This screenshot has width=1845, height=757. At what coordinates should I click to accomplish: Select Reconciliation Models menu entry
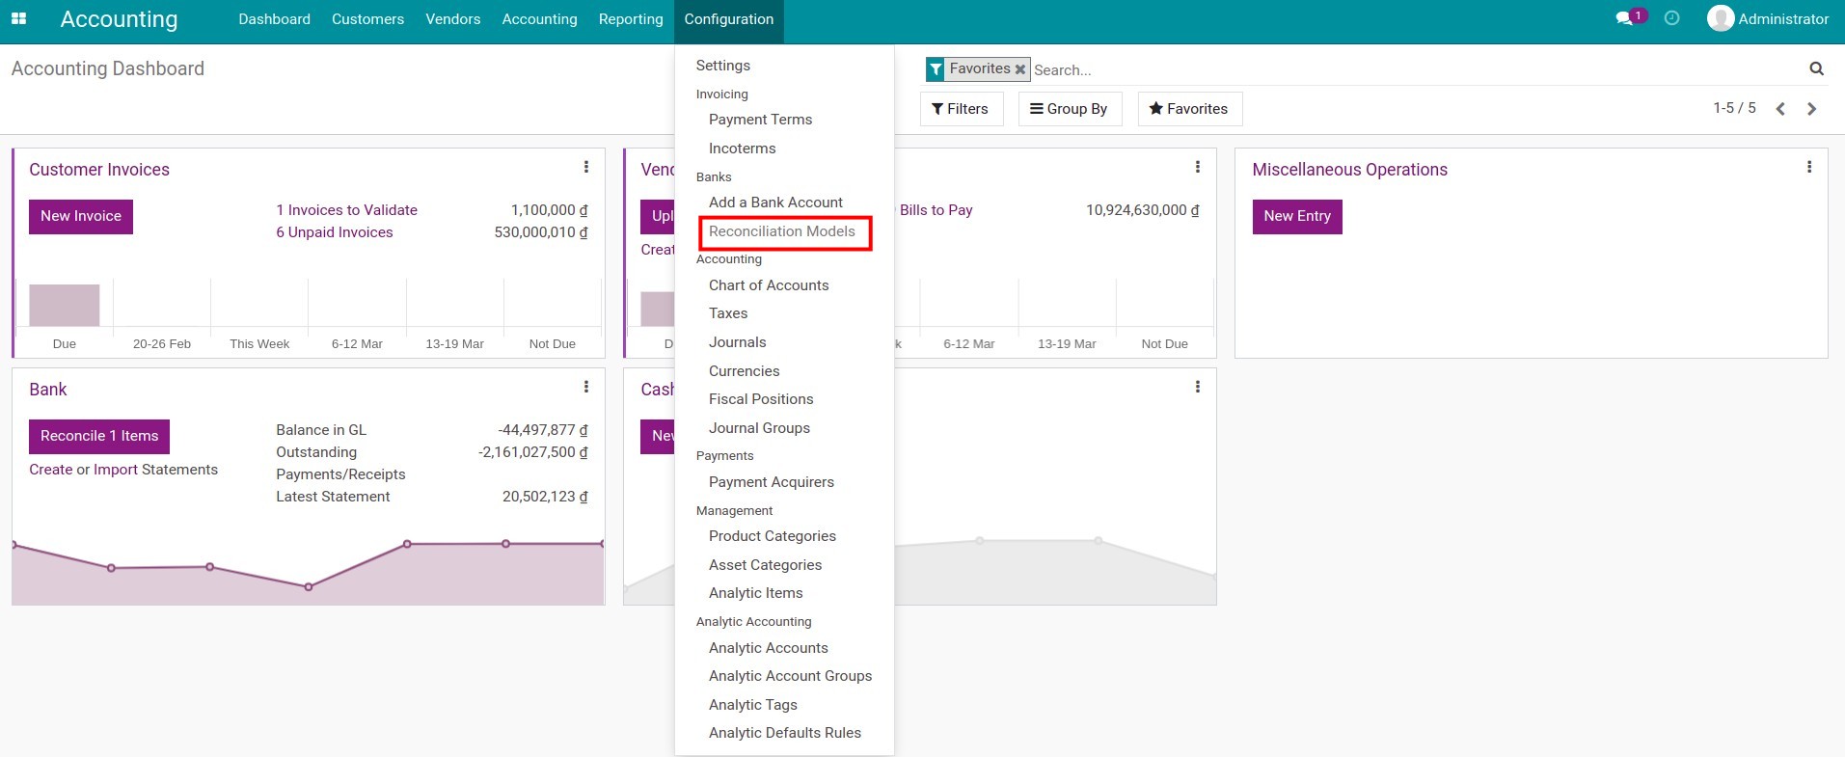pyautogui.click(x=782, y=231)
